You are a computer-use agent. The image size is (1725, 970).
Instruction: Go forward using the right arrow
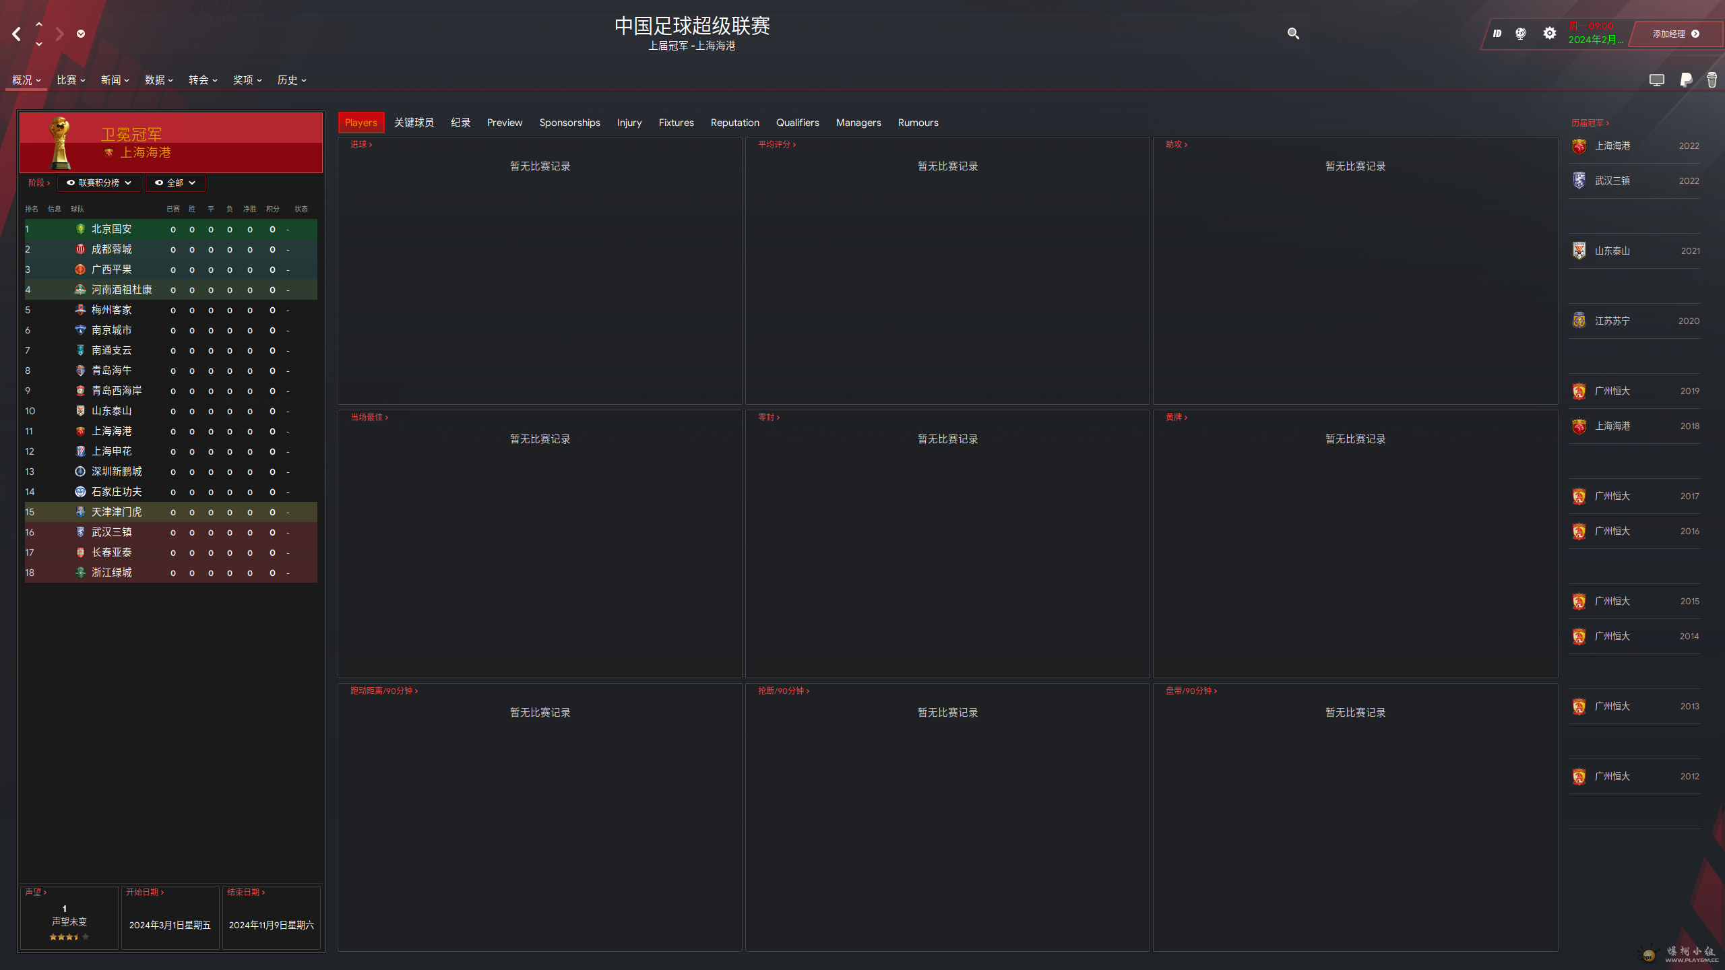(59, 34)
